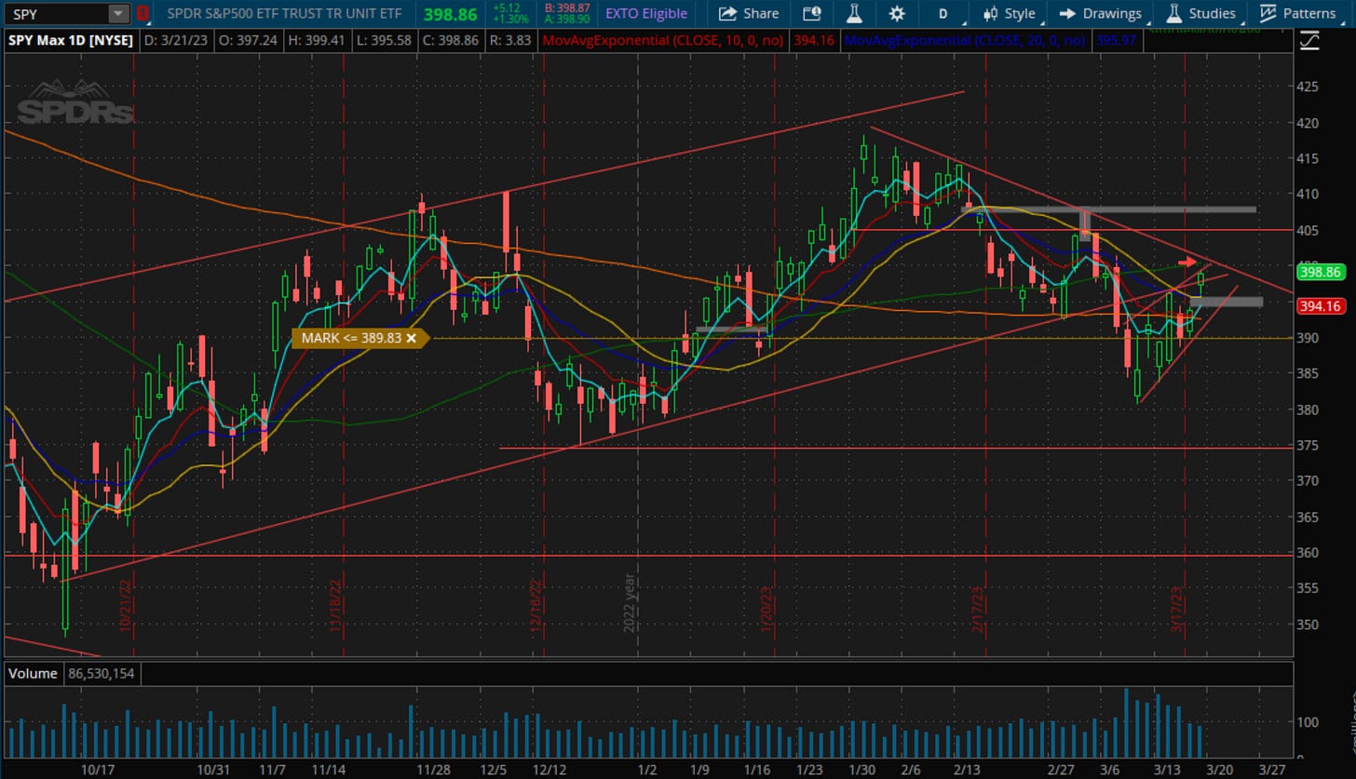
Task: Open the Style menu
Action: [1009, 13]
